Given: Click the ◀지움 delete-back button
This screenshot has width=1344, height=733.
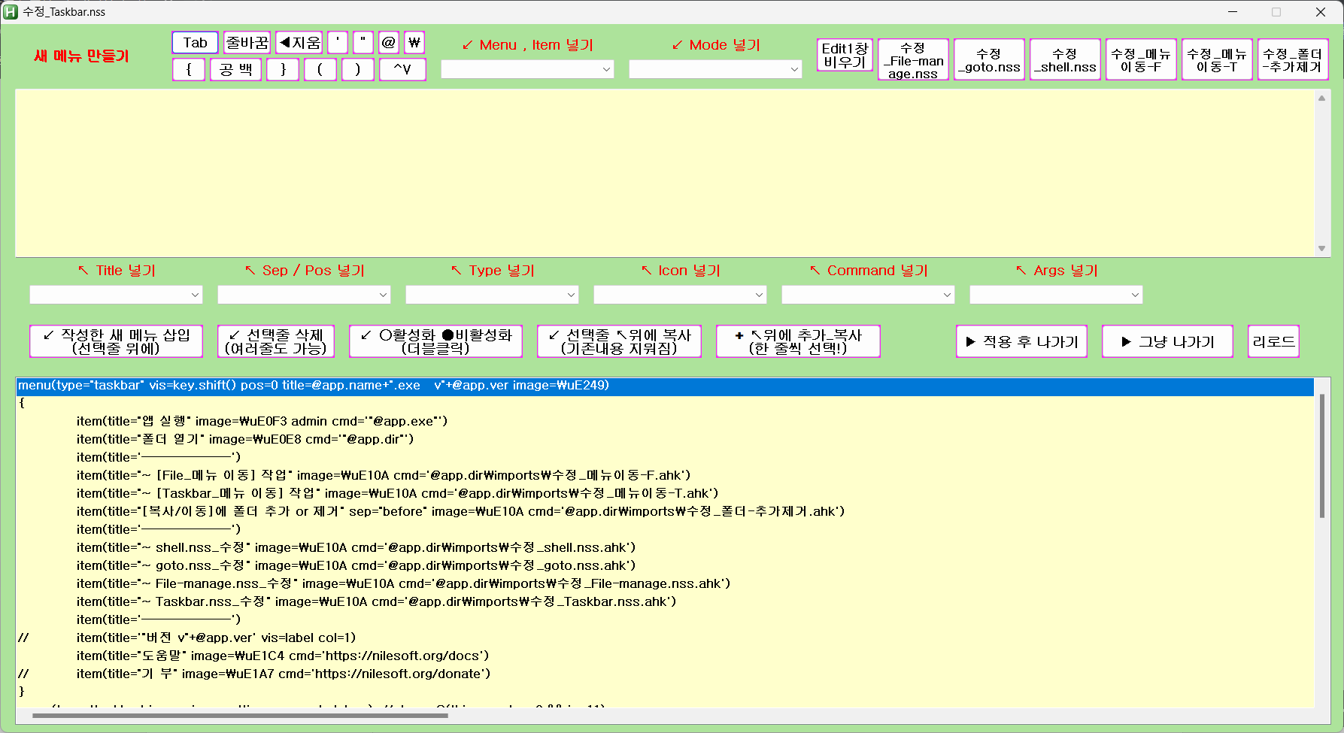Looking at the screenshot, I should point(299,43).
